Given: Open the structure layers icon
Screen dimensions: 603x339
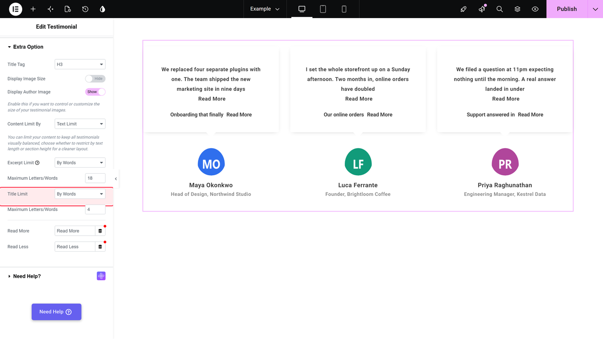Looking at the screenshot, I should click(517, 9).
